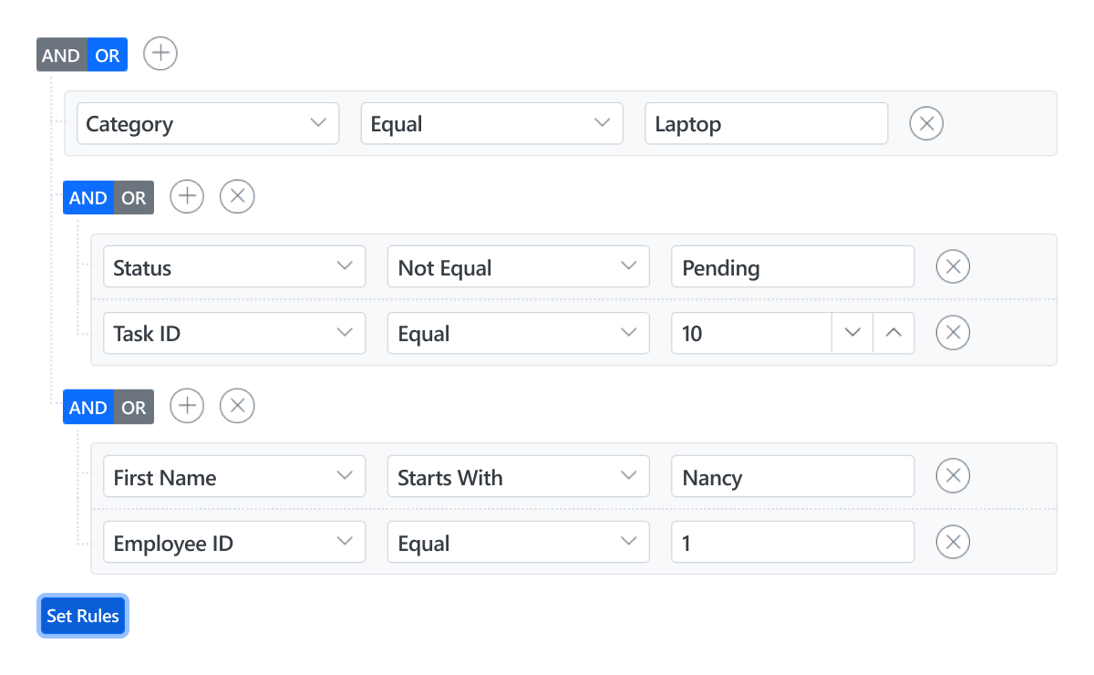Viewport: 1094px width, 675px height.
Task: Delete the Task ID Equal 10 condition
Action: click(x=953, y=333)
